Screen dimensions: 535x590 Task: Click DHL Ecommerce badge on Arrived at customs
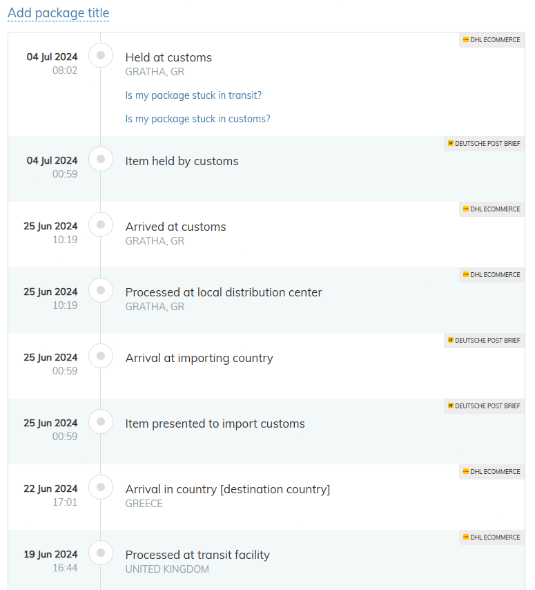click(492, 209)
